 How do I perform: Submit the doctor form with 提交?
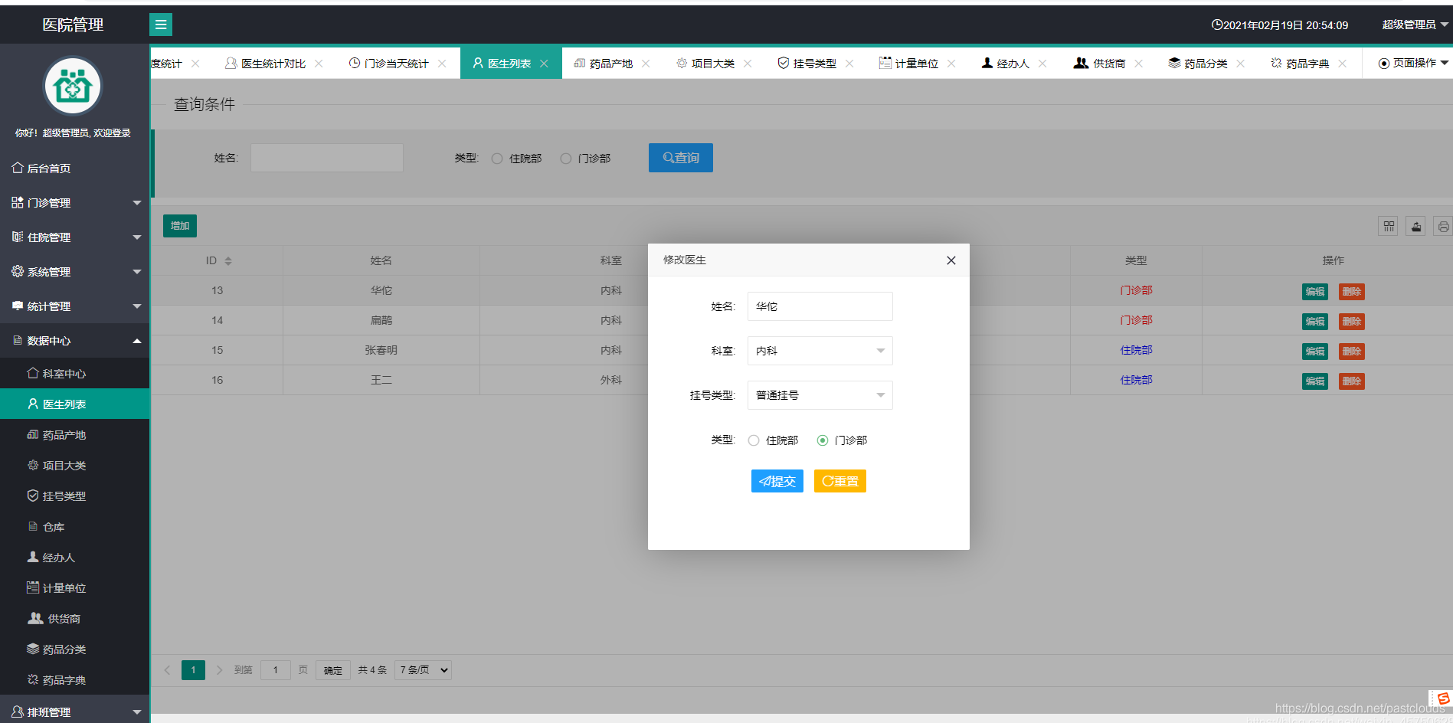(777, 481)
